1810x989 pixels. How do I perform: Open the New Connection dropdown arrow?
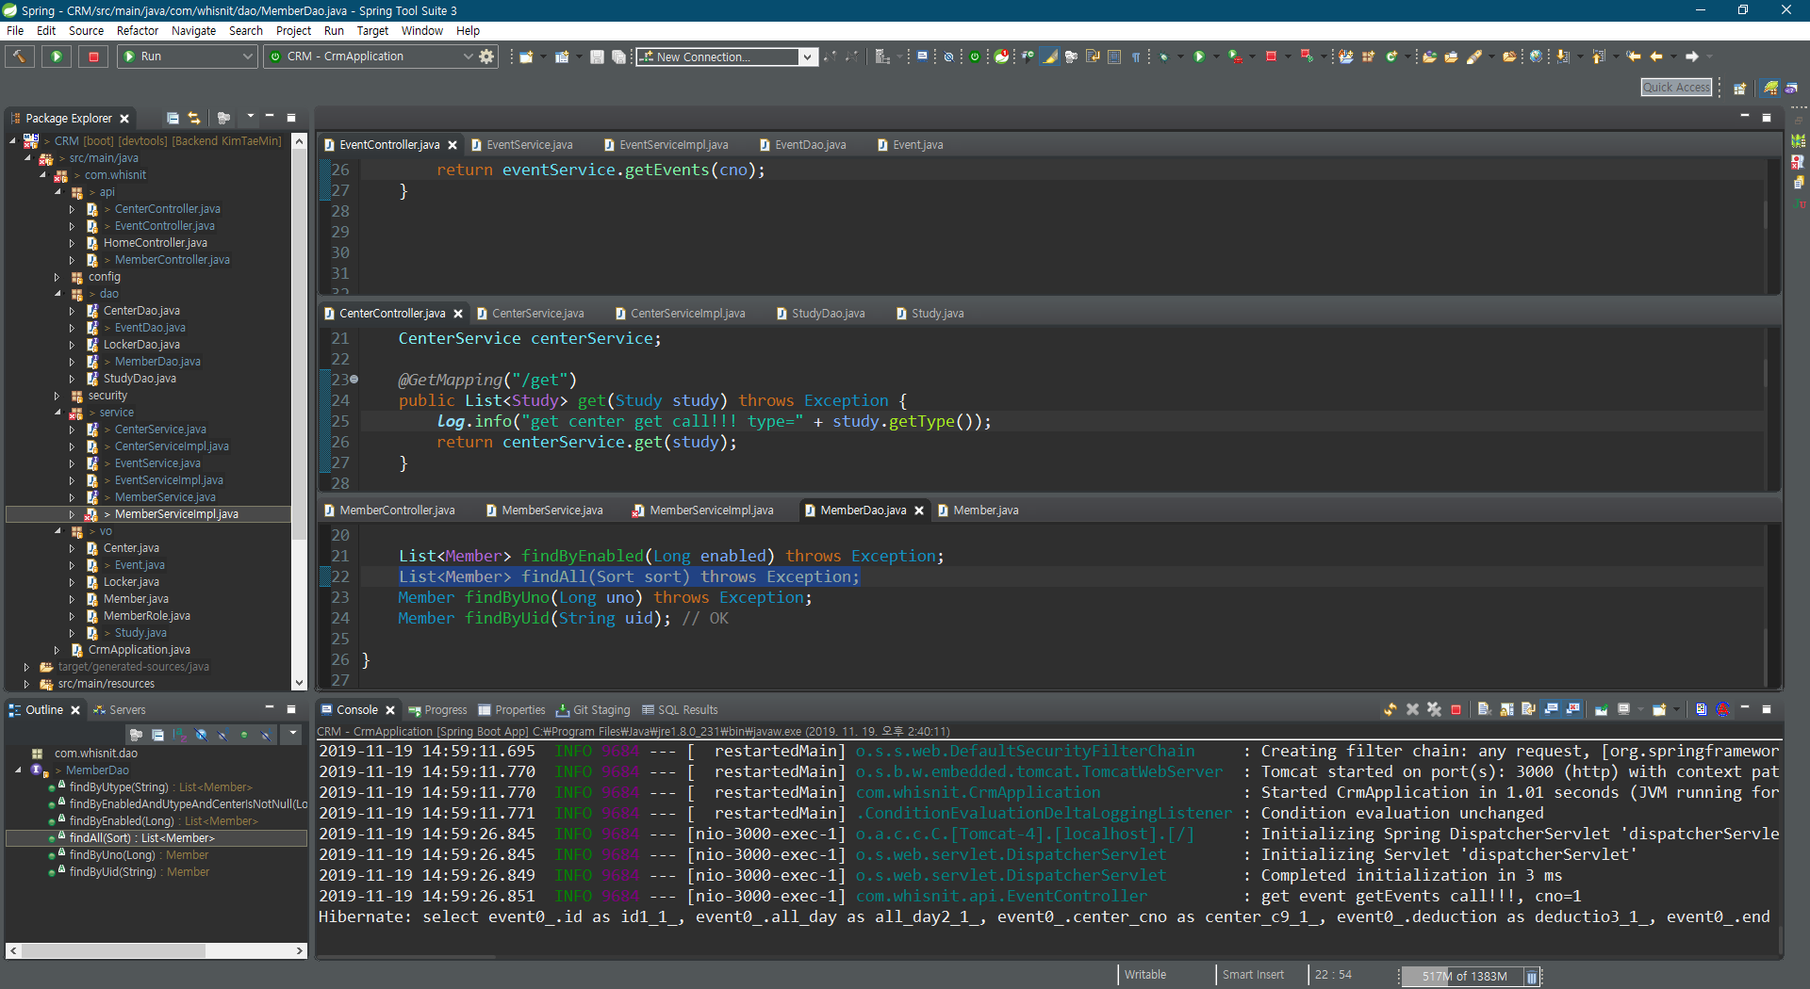[x=807, y=57]
